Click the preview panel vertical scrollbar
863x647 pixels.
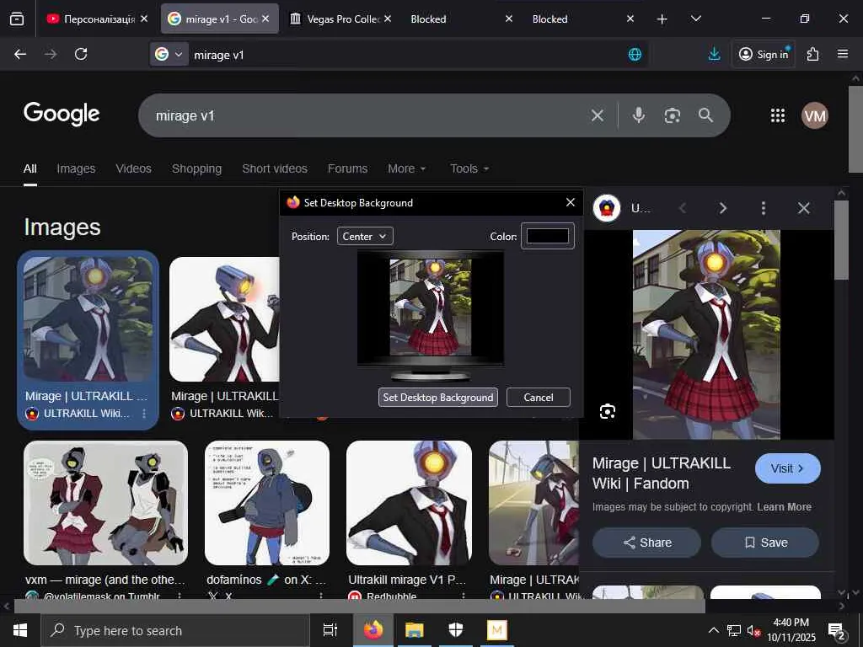[x=841, y=240]
